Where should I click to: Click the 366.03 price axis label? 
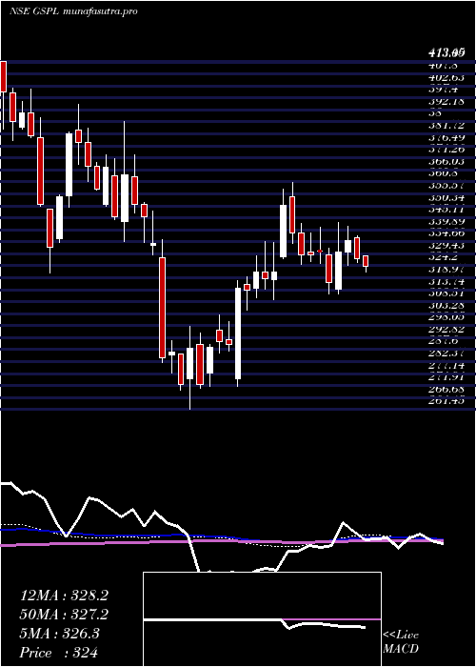click(x=446, y=162)
